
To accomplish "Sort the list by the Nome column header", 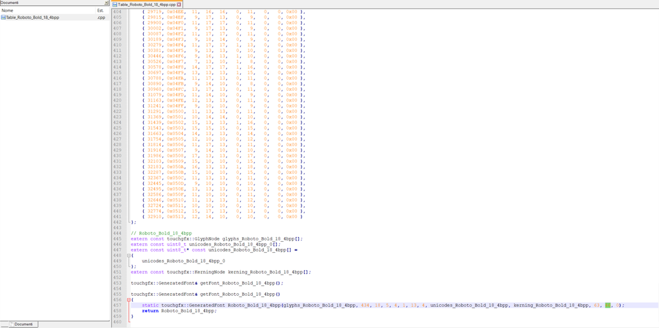I will click(47, 10).
